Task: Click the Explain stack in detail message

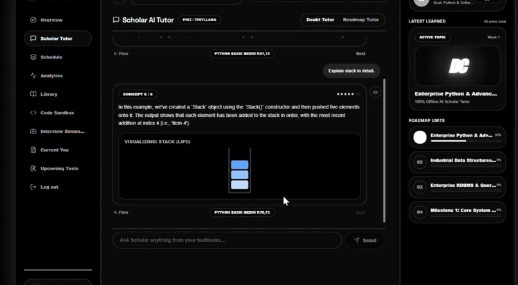Action: coord(352,71)
